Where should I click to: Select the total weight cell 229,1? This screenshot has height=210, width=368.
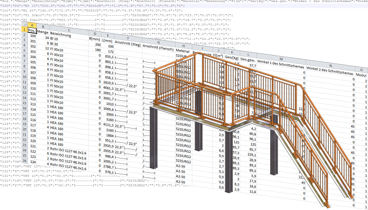[x=251, y=155]
